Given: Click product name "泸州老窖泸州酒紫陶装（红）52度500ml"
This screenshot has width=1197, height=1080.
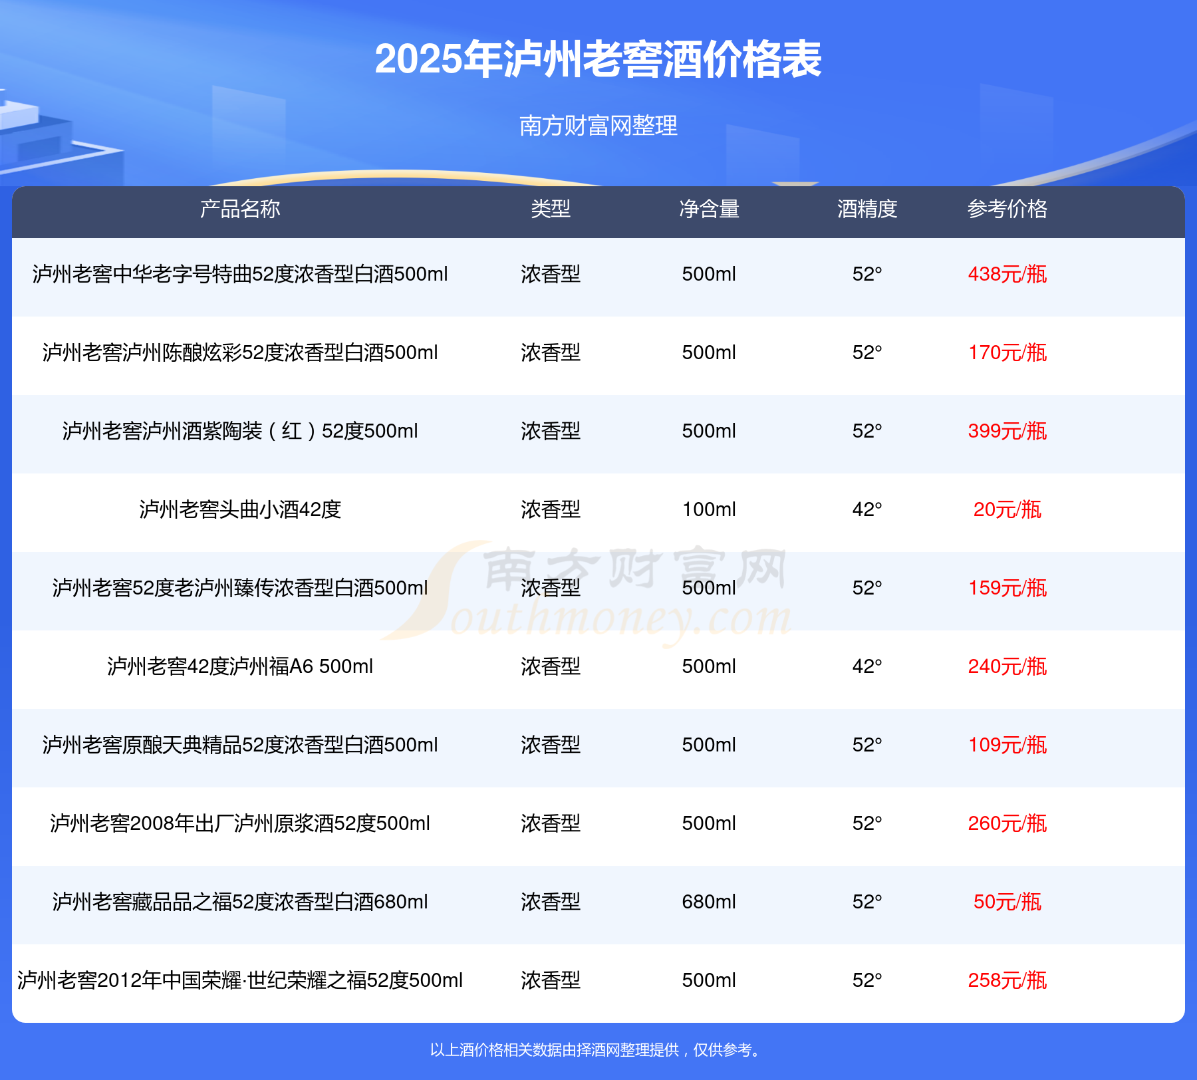Looking at the screenshot, I should (240, 431).
